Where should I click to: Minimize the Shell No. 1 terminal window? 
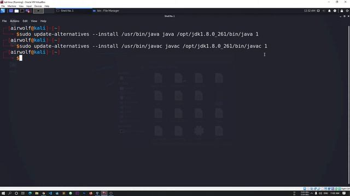[x=340, y=16]
